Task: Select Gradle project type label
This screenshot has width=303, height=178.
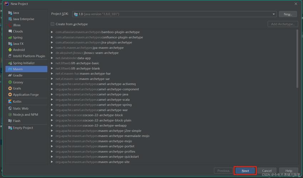Action: [17, 75]
